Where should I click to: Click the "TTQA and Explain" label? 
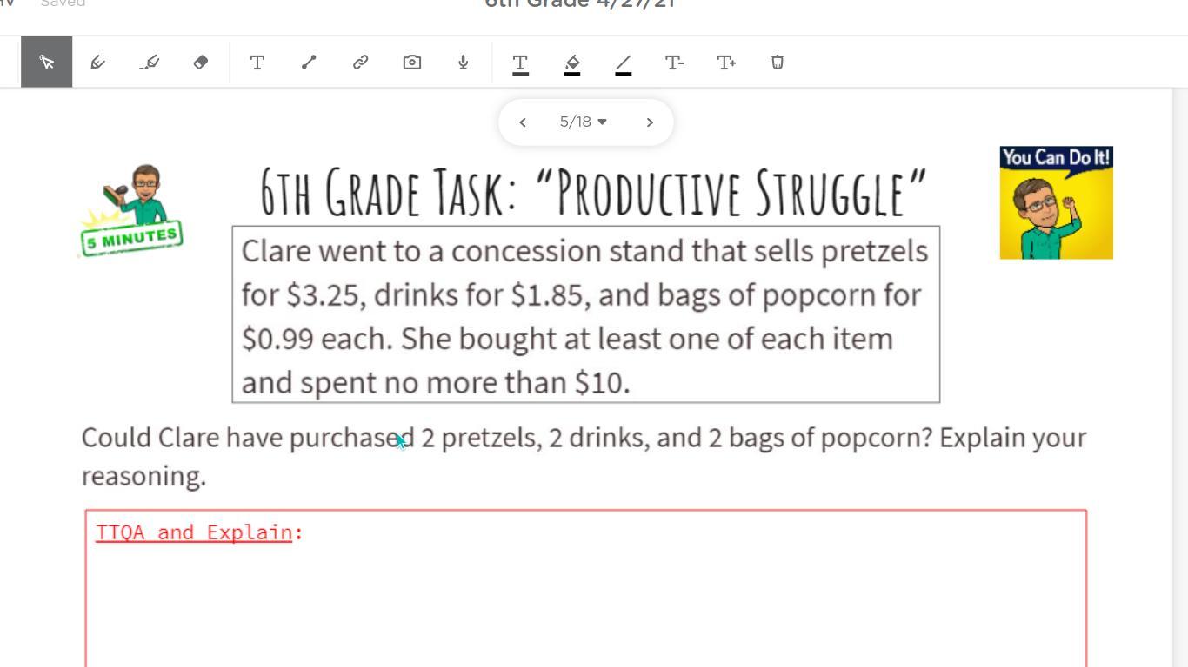click(199, 532)
